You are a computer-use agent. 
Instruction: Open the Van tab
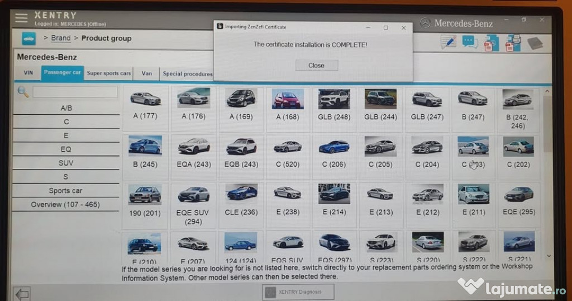[146, 73]
